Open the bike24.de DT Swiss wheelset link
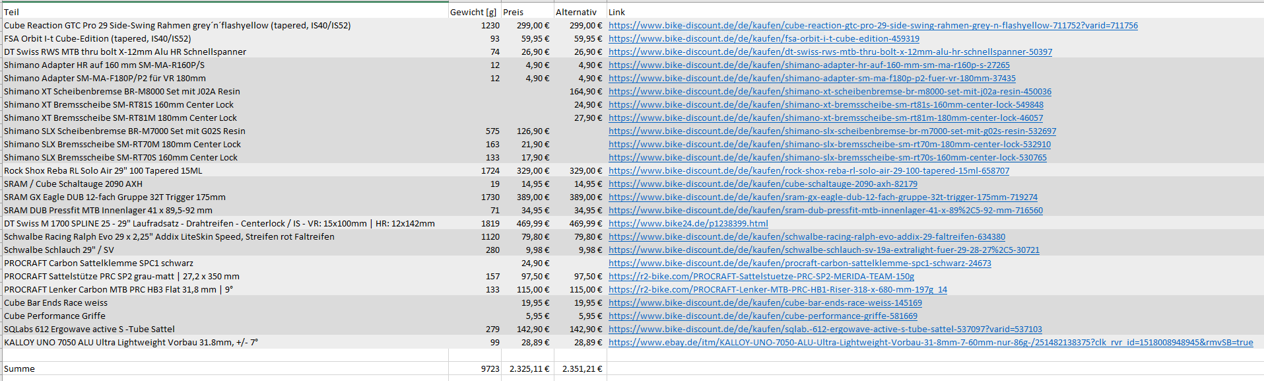Viewport: 1264px width, 381px height. click(688, 224)
